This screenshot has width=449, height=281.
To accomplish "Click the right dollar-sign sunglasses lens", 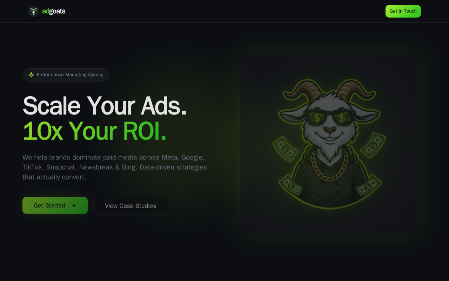I will (342, 118).
